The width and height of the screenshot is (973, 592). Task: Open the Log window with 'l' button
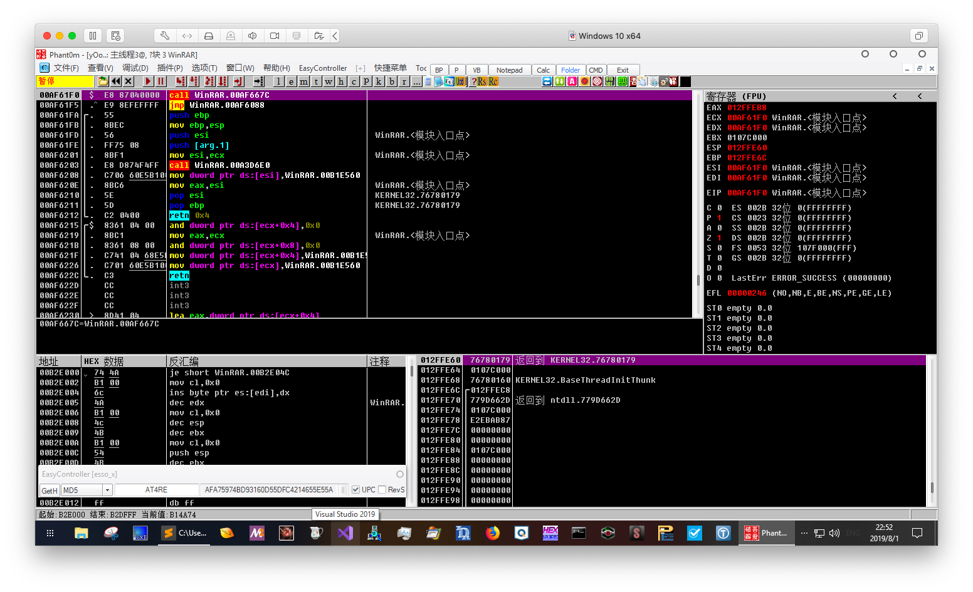pyautogui.click(x=278, y=81)
